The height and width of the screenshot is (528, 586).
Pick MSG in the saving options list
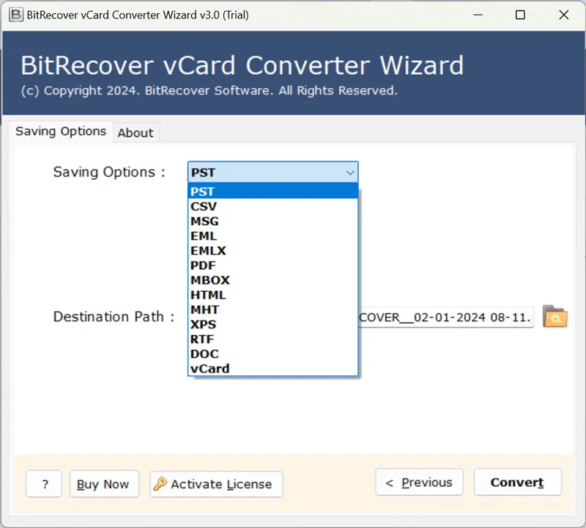pos(272,221)
